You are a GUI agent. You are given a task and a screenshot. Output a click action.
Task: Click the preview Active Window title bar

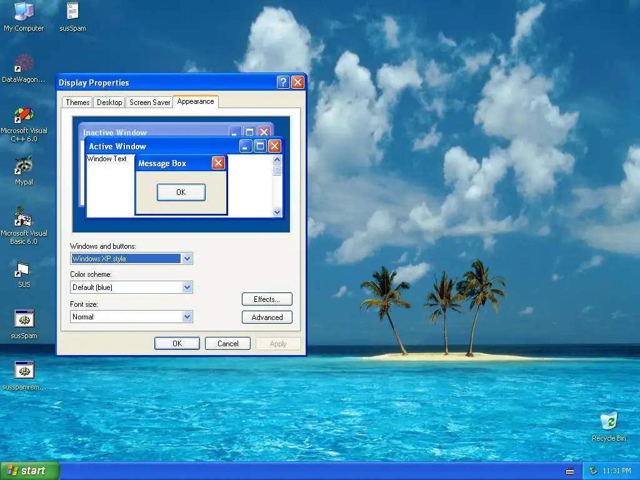point(184,146)
